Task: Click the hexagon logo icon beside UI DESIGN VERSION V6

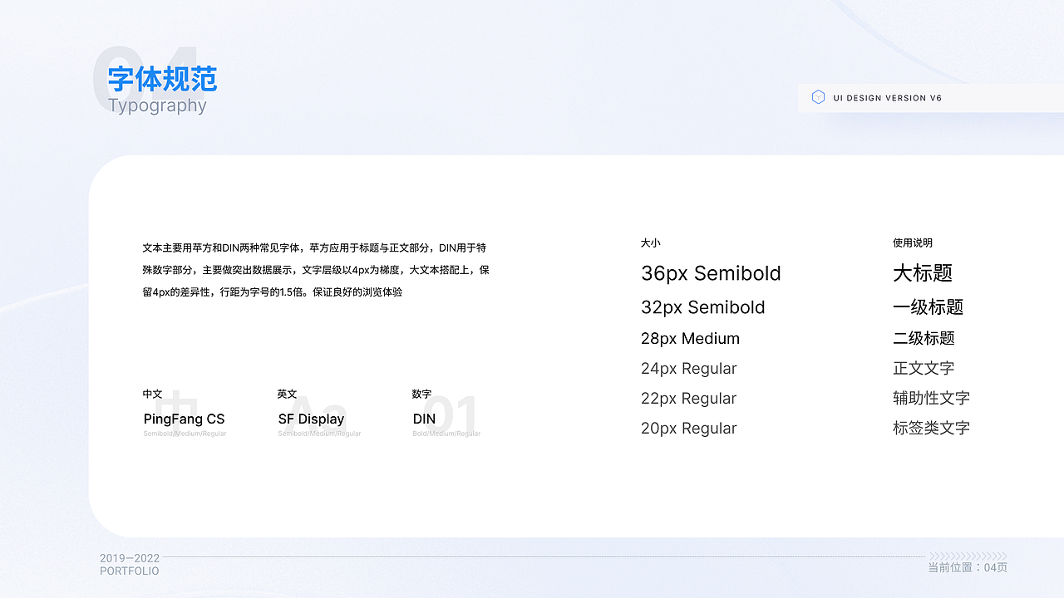Action: click(818, 97)
